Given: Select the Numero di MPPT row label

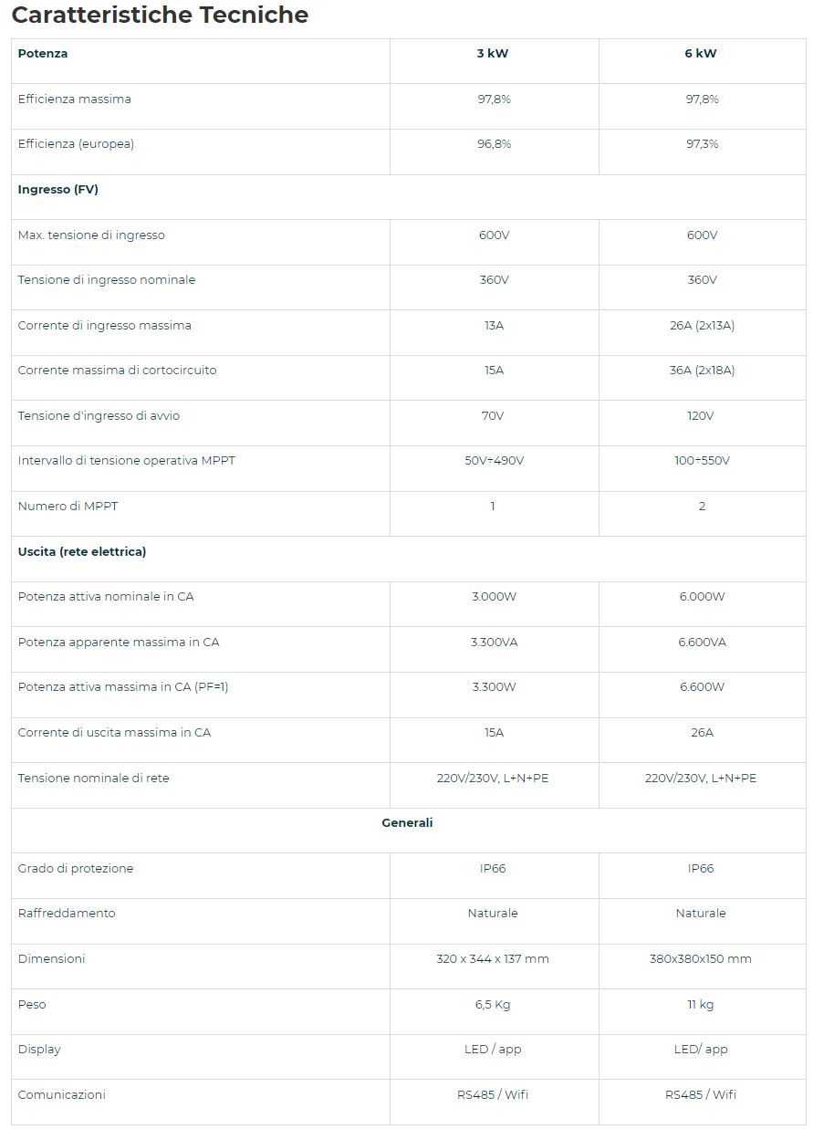Looking at the screenshot, I should [x=68, y=507].
